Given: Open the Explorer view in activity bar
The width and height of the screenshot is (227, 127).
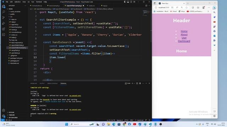Looking at the screenshot, I should (x=4, y=6).
